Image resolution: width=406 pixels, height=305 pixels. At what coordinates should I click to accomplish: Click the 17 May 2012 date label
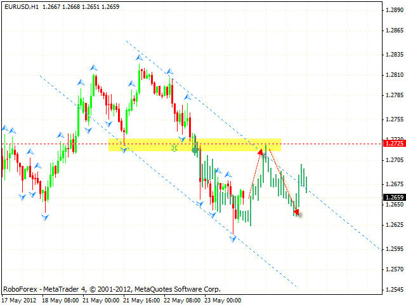tap(21, 299)
